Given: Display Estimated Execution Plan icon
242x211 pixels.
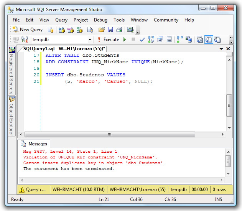Looking at the screenshot, I should point(151,40).
